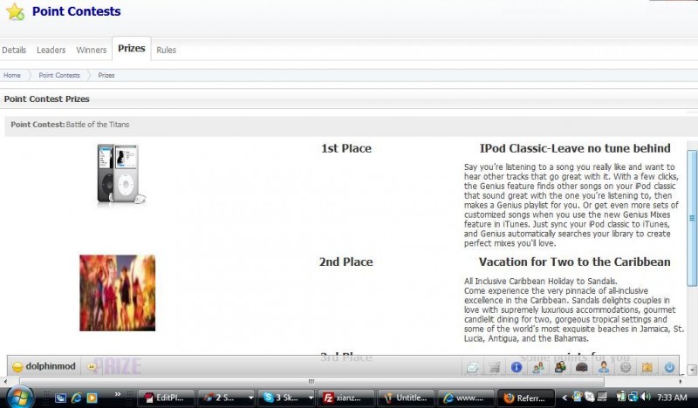Click the network connection tray icon

633,397
